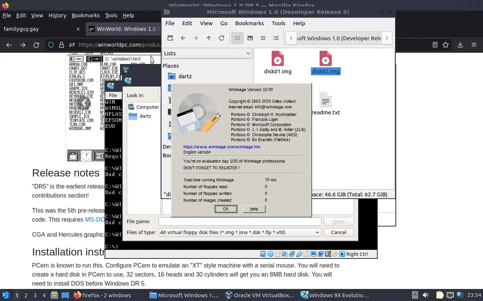Open File menu in file manager
Image resolution: width=483 pixels, height=301 pixels.
(170, 23)
